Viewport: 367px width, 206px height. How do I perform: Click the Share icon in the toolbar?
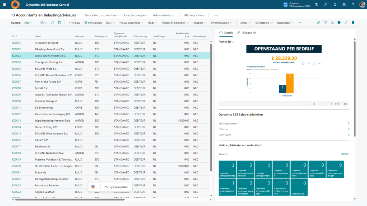coord(318,23)
